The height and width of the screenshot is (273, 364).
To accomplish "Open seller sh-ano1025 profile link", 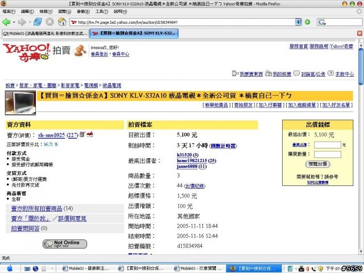I will 51,135.
